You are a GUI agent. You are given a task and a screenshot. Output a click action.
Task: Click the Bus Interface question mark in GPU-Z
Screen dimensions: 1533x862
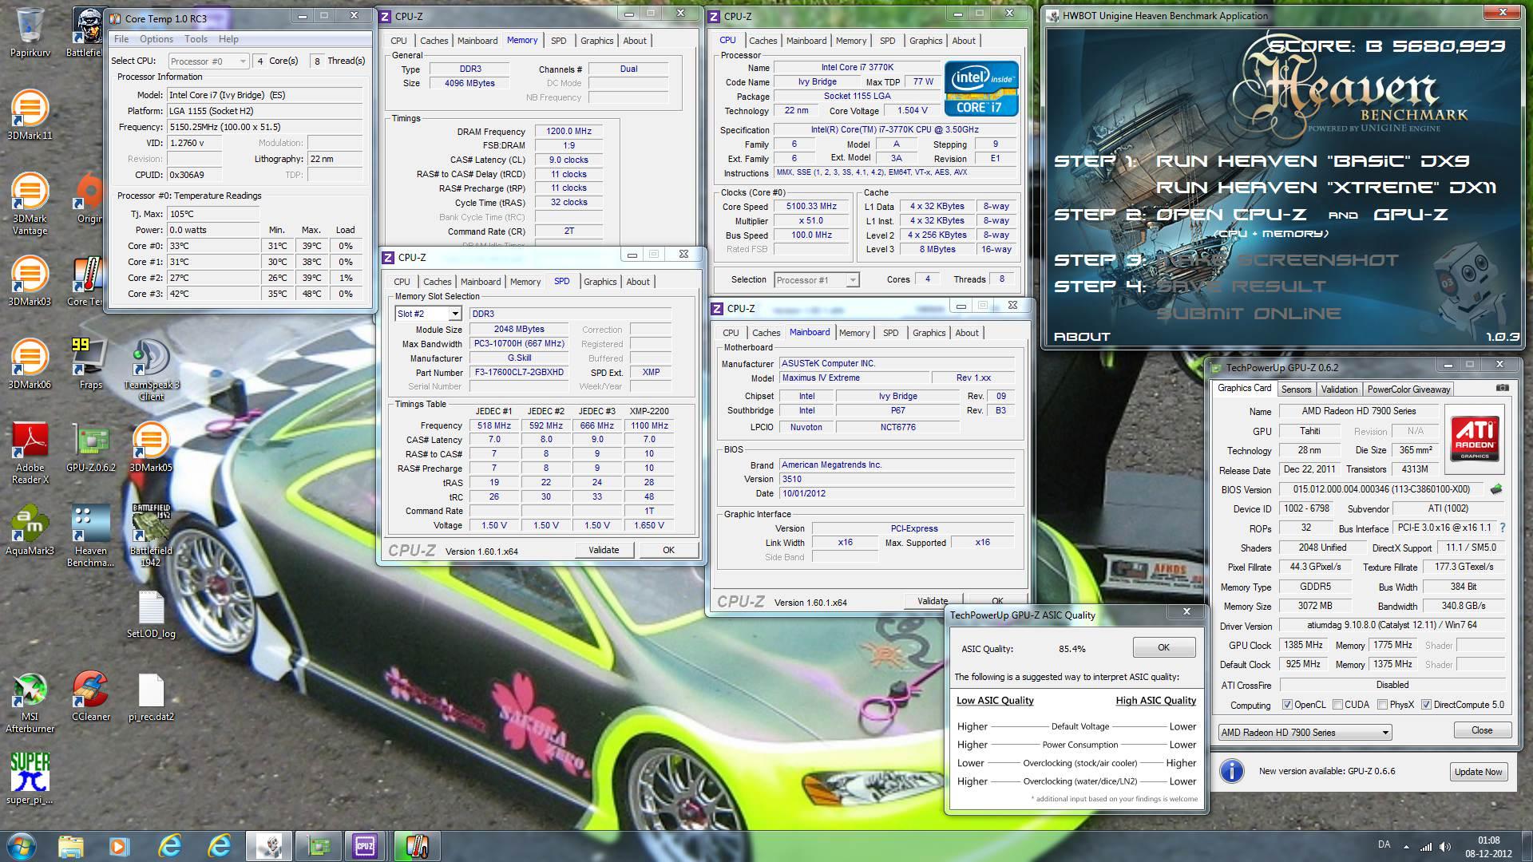click(1503, 528)
